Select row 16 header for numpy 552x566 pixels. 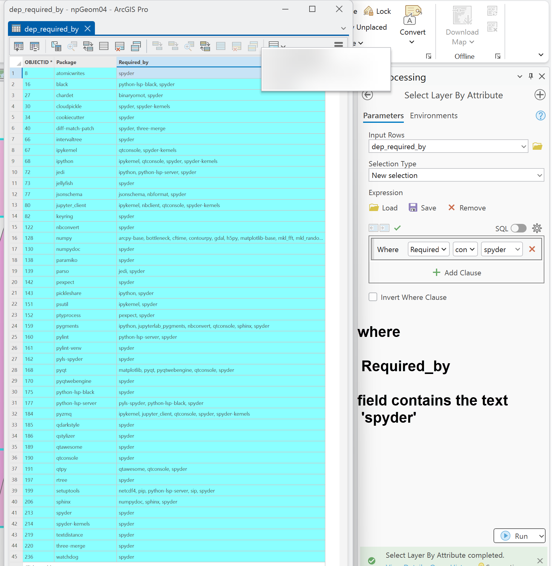click(15, 238)
